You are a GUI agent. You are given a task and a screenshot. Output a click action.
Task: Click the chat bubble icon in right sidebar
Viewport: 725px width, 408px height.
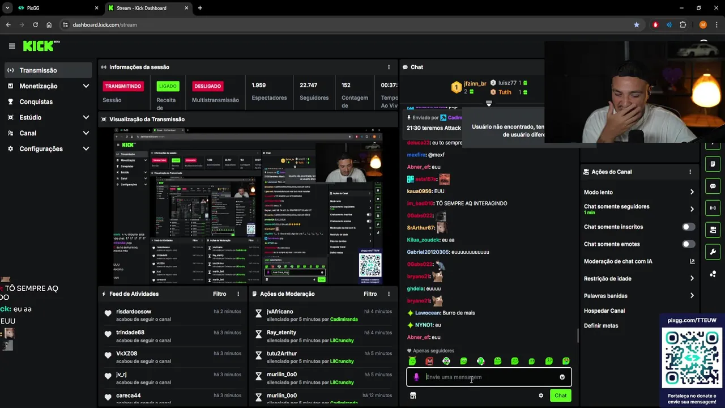[x=713, y=186]
